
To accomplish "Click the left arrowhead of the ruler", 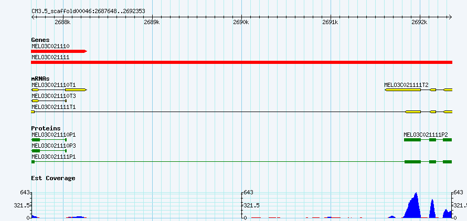I will tap(33, 17).
